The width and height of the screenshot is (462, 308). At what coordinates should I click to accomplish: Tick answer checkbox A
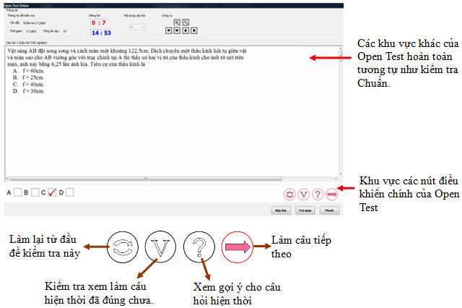click(17, 192)
